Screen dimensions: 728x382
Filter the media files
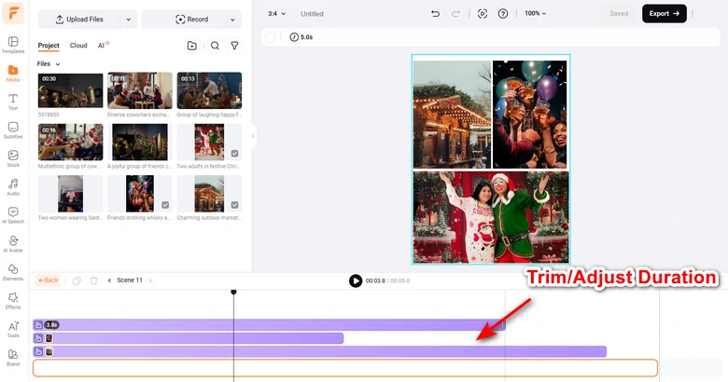tap(235, 46)
